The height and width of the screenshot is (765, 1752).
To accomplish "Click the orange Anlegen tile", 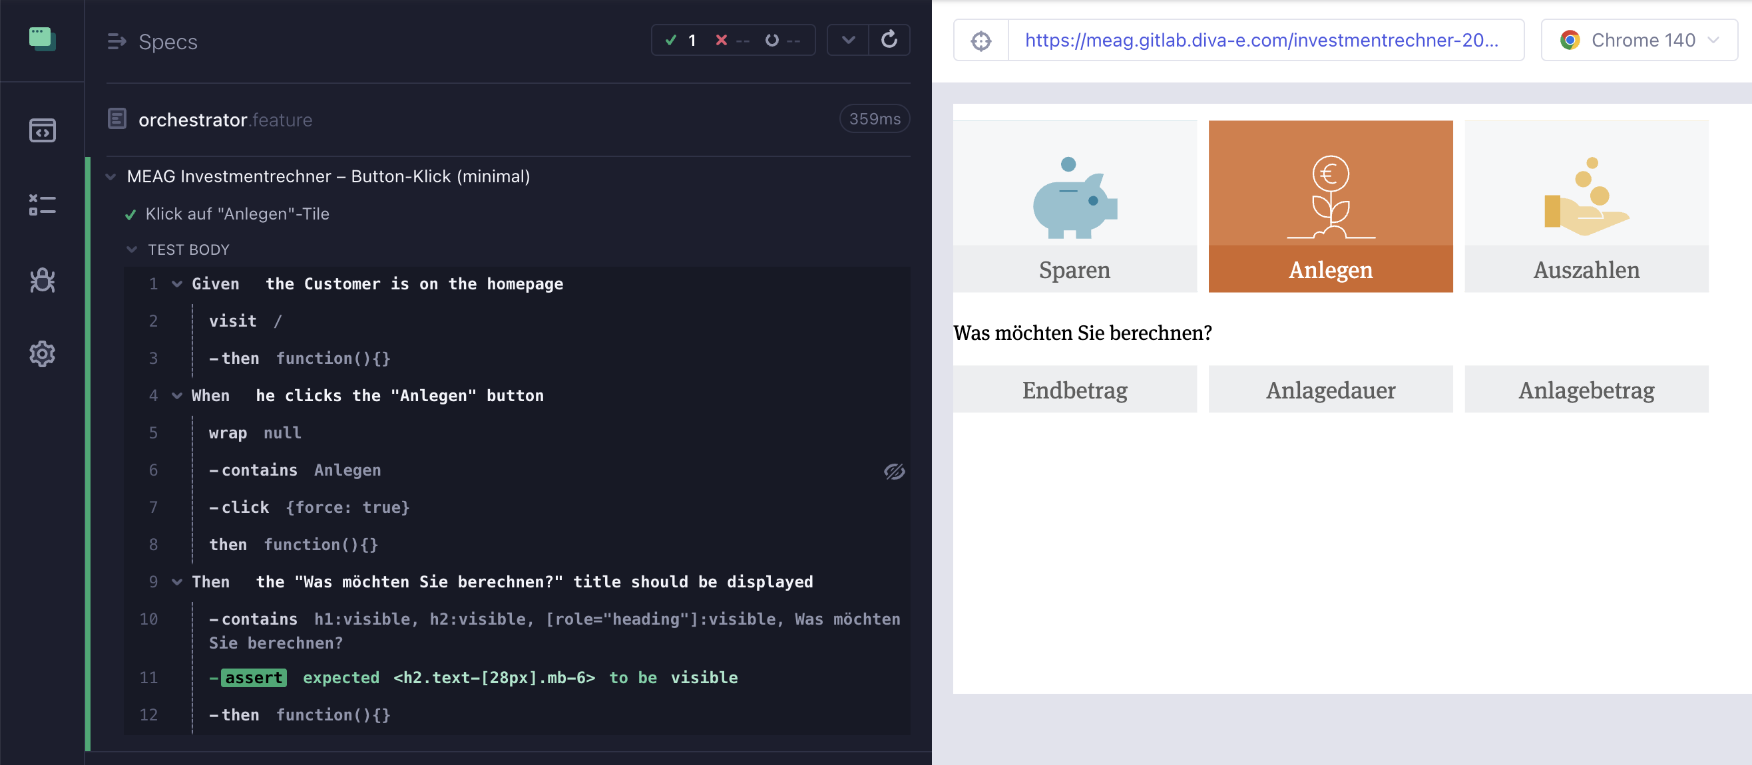I will (x=1331, y=206).
